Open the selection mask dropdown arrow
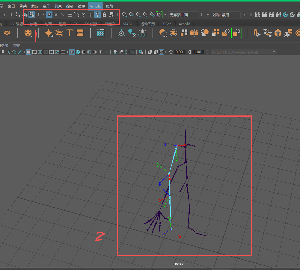The height and width of the screenshot is (270, 300). point(43,15)
